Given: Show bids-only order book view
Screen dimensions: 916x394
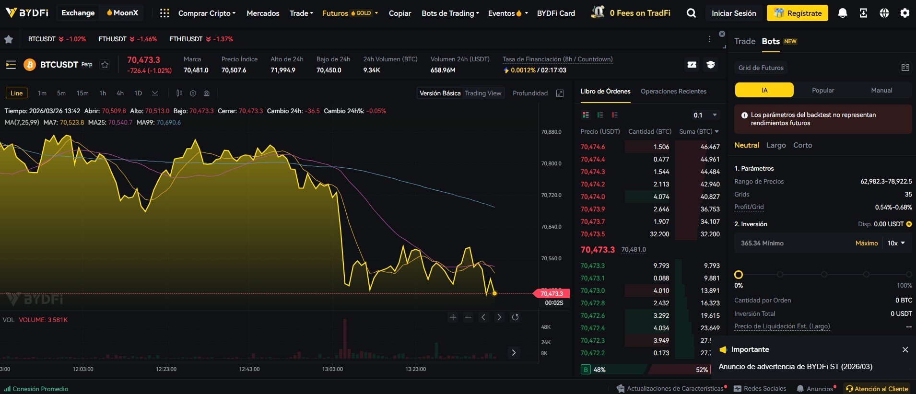Looking at the screenshot, I should 600,115.
